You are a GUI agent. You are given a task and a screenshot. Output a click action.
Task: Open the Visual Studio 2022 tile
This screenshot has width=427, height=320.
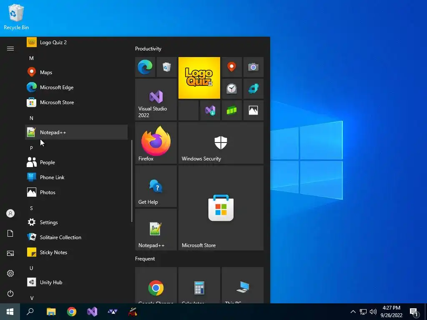coord(156,100)
